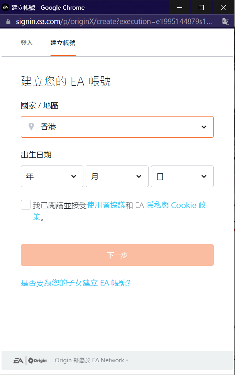The width and height of the screenshot is (235, 375).
Task: Expand the 月 birth month dropdown
Action: coord(117,176)
